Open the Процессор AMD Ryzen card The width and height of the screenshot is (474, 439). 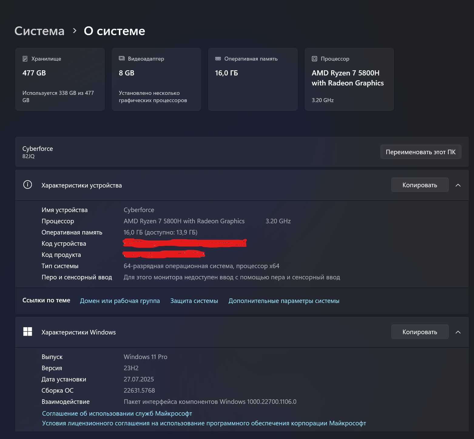coord(349,79)
